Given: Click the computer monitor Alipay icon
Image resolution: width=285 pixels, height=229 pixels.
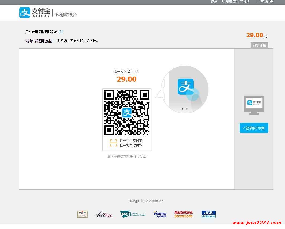Looking at the screenshot, I should pyautogui.click(x=254, y=105).
